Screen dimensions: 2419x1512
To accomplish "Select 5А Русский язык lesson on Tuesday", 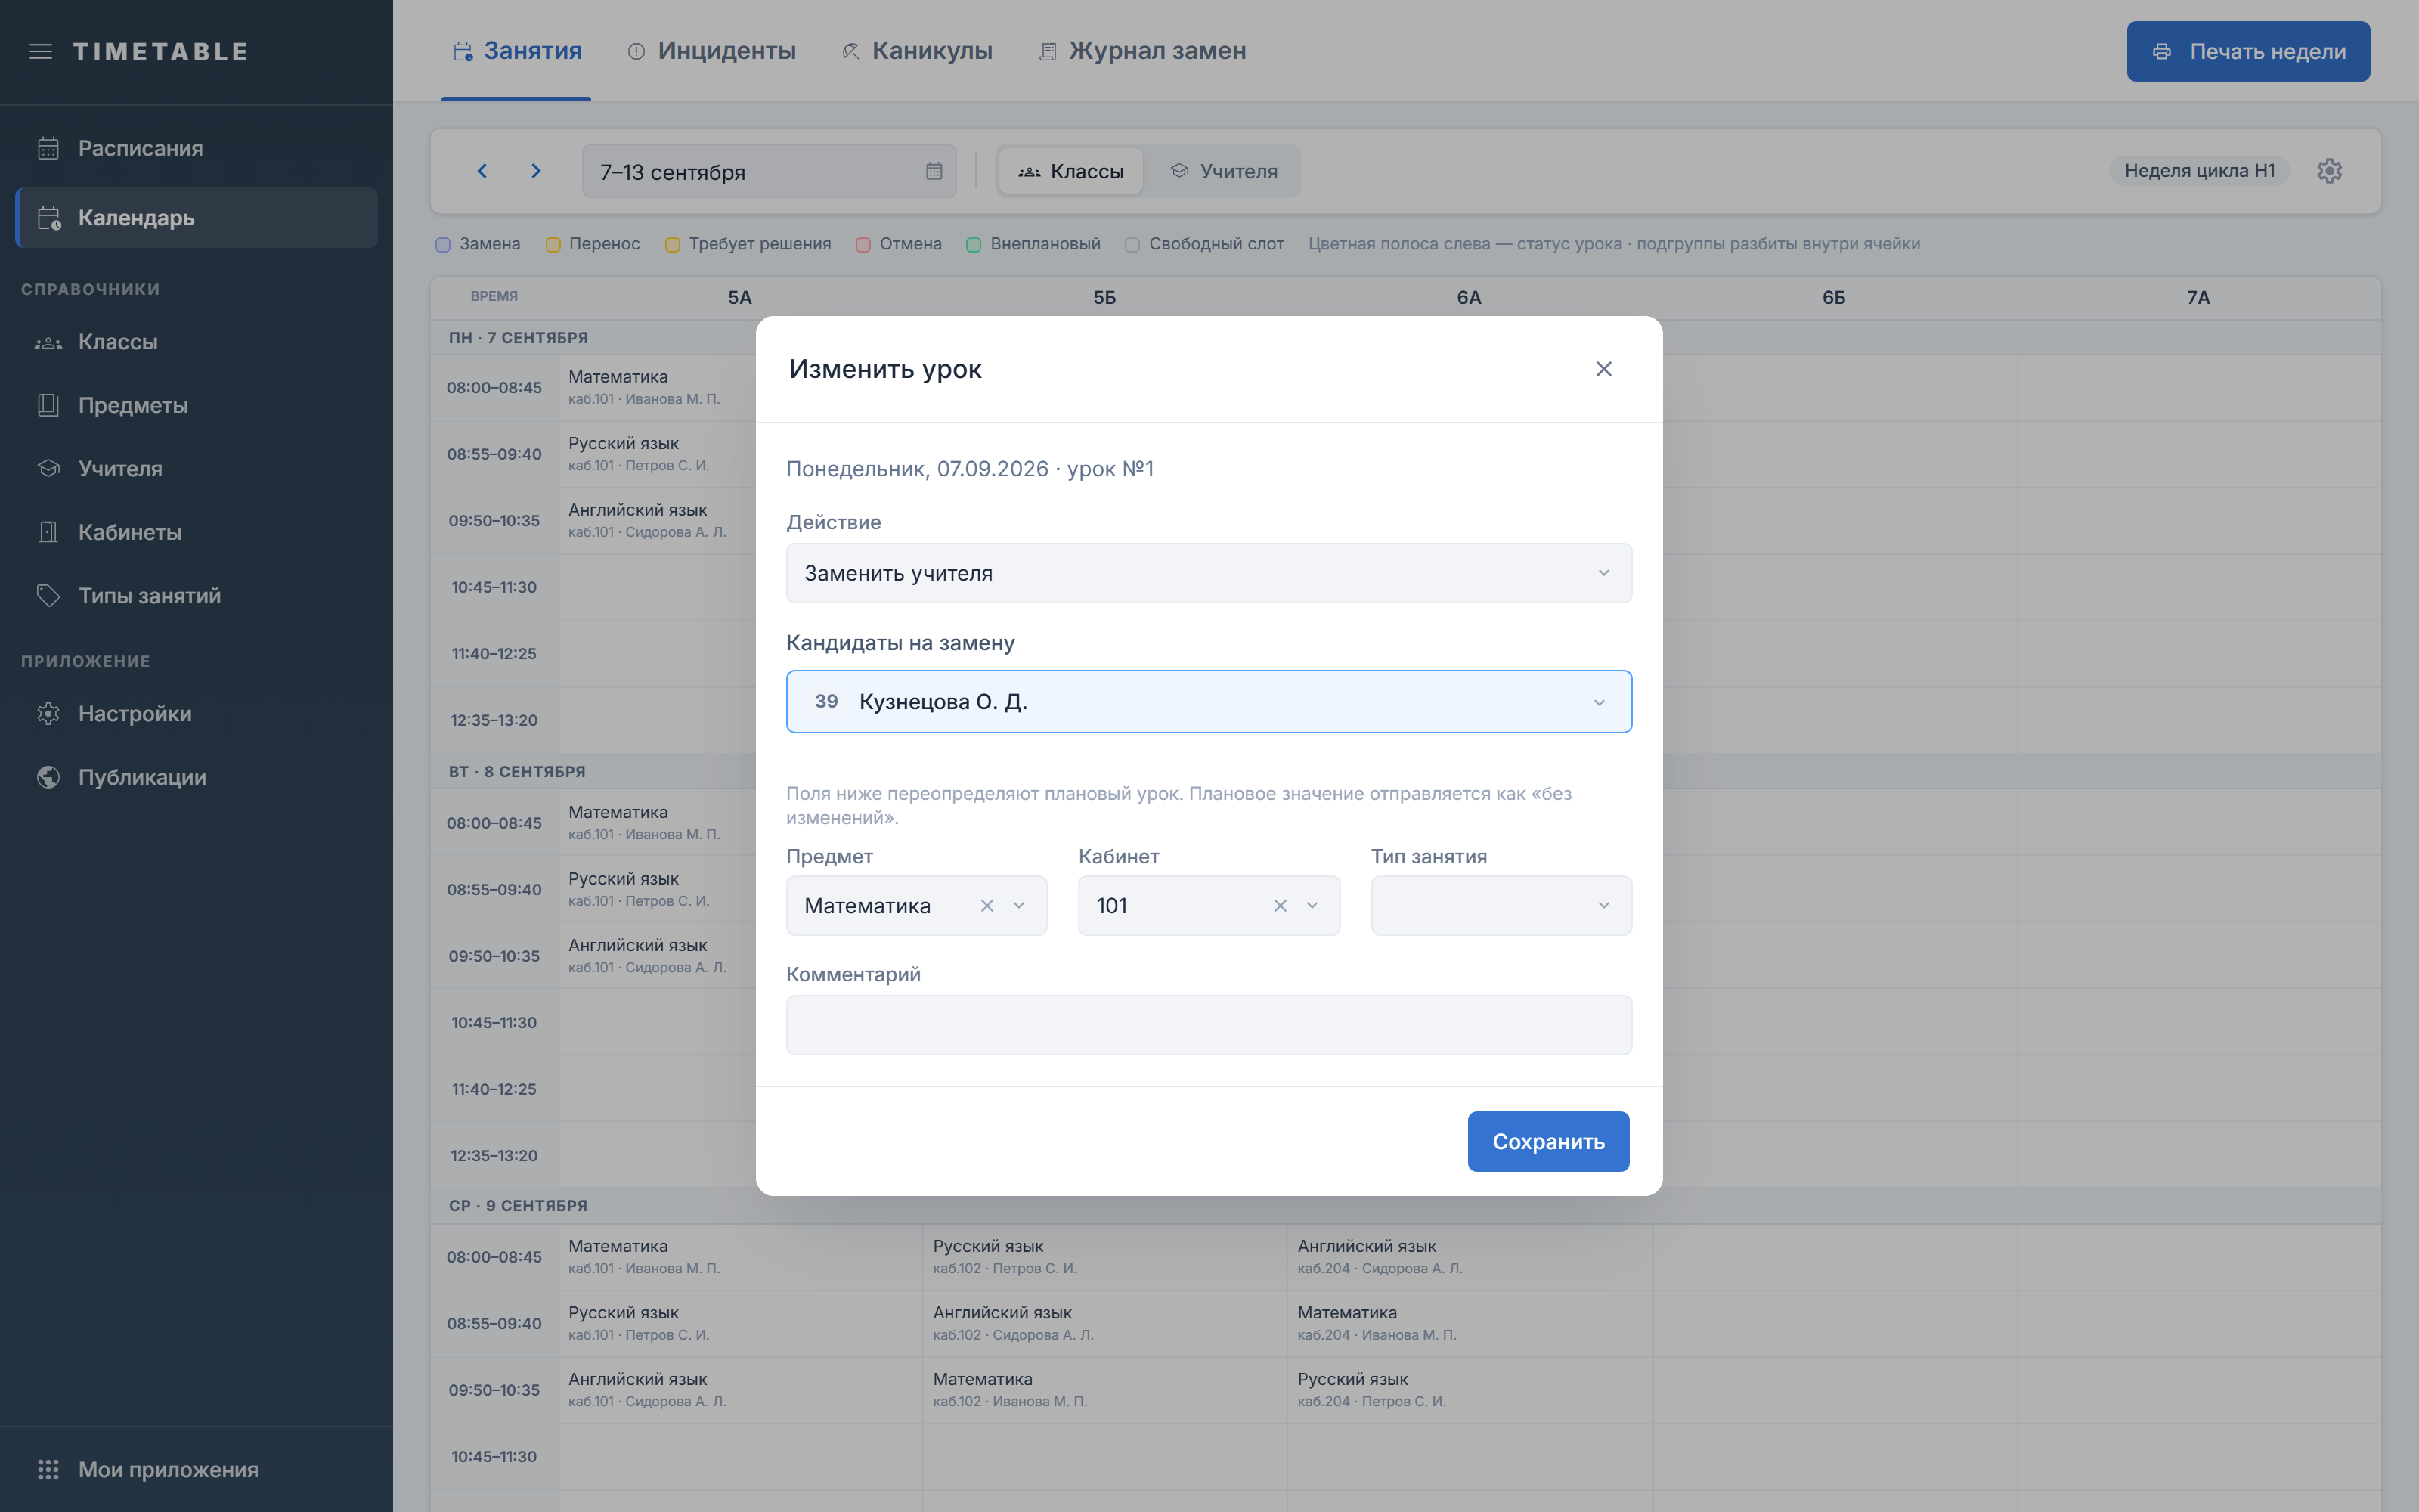I will 658,889.
